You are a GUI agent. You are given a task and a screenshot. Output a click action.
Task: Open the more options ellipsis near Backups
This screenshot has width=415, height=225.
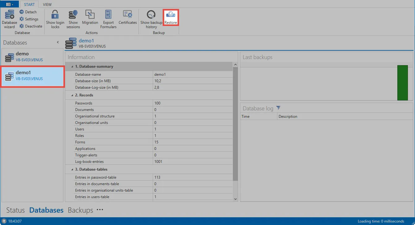click(x=100, y=210)
